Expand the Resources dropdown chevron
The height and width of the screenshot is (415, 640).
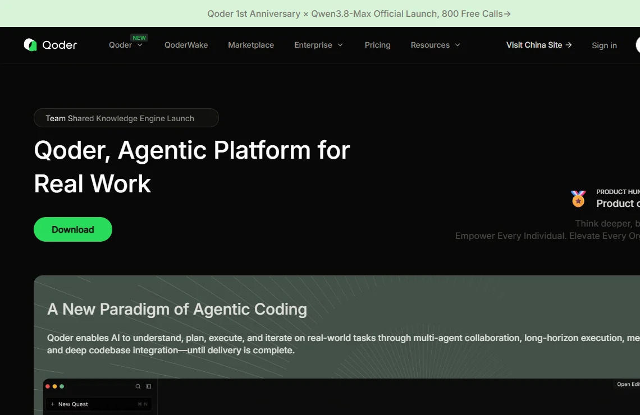[x=458, y=45]
